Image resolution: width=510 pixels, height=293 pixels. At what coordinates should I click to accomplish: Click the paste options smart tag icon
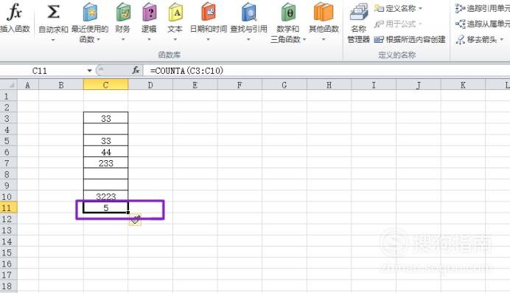tap(136, 220)
